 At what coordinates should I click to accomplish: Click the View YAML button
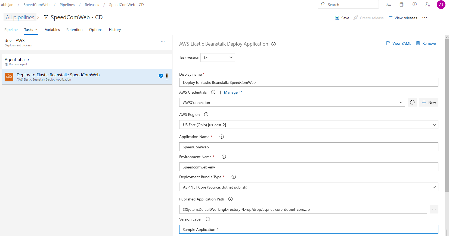point(398,43)
